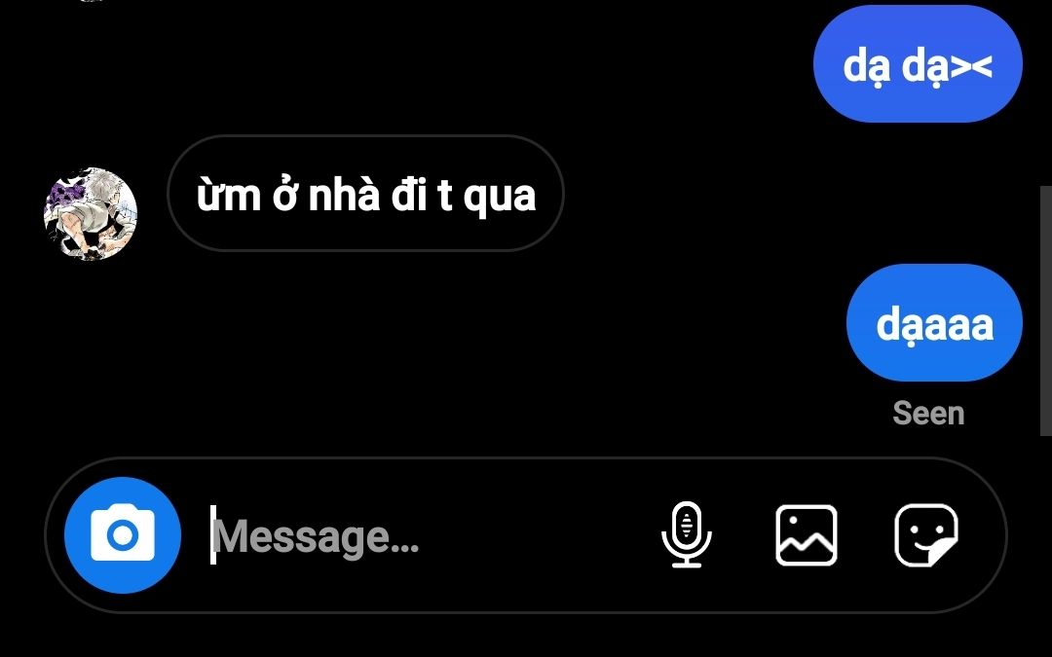Attach a picture using the landscape image icon
This screenshot has width=1052, height=657.
tap(806, 535)
